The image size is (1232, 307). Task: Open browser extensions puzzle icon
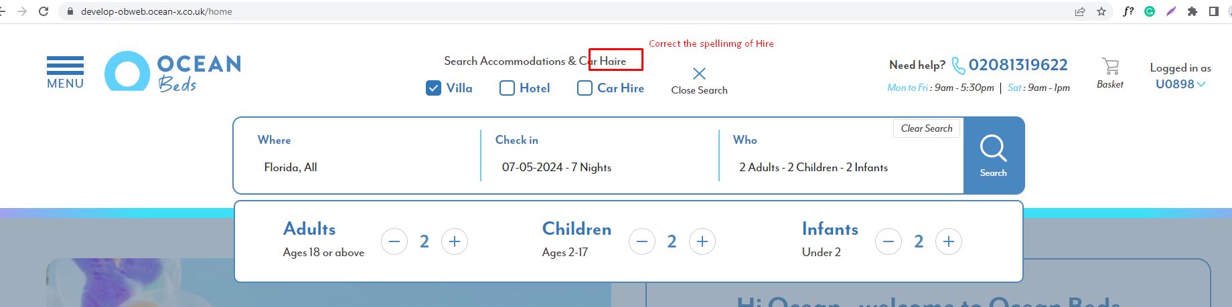[x=1192, y=11]
